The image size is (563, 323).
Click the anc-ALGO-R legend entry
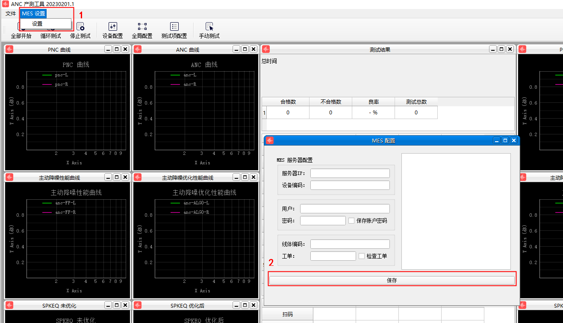190,212
